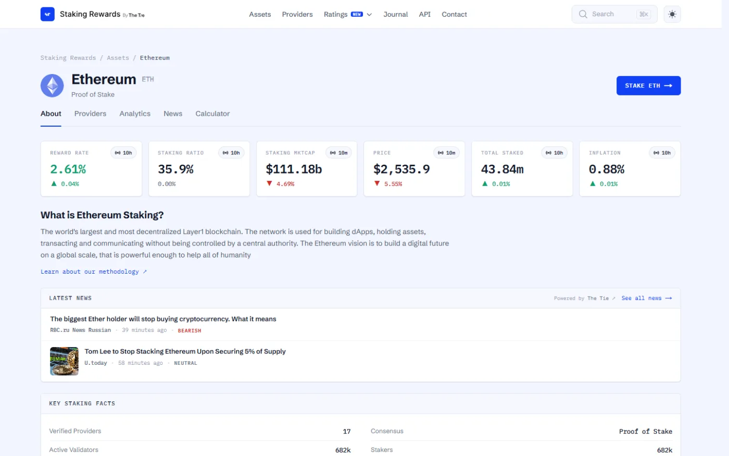The width and height of the screenshot is (729, 456).
Task: Click the Stake ETH button
Action: (x=649, y=85)
